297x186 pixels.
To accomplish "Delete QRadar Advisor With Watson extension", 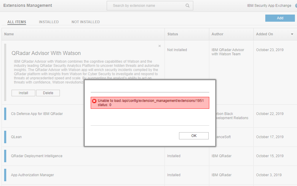I will pyautogui.click(x=48, y=93).
